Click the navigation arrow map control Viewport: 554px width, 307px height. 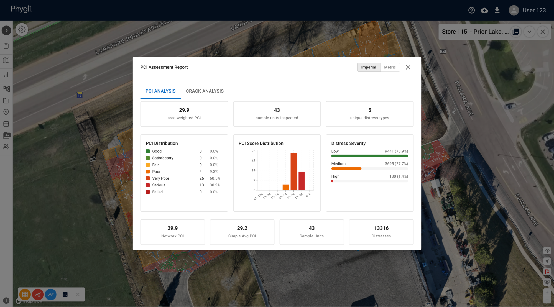(x=547, y=261)
